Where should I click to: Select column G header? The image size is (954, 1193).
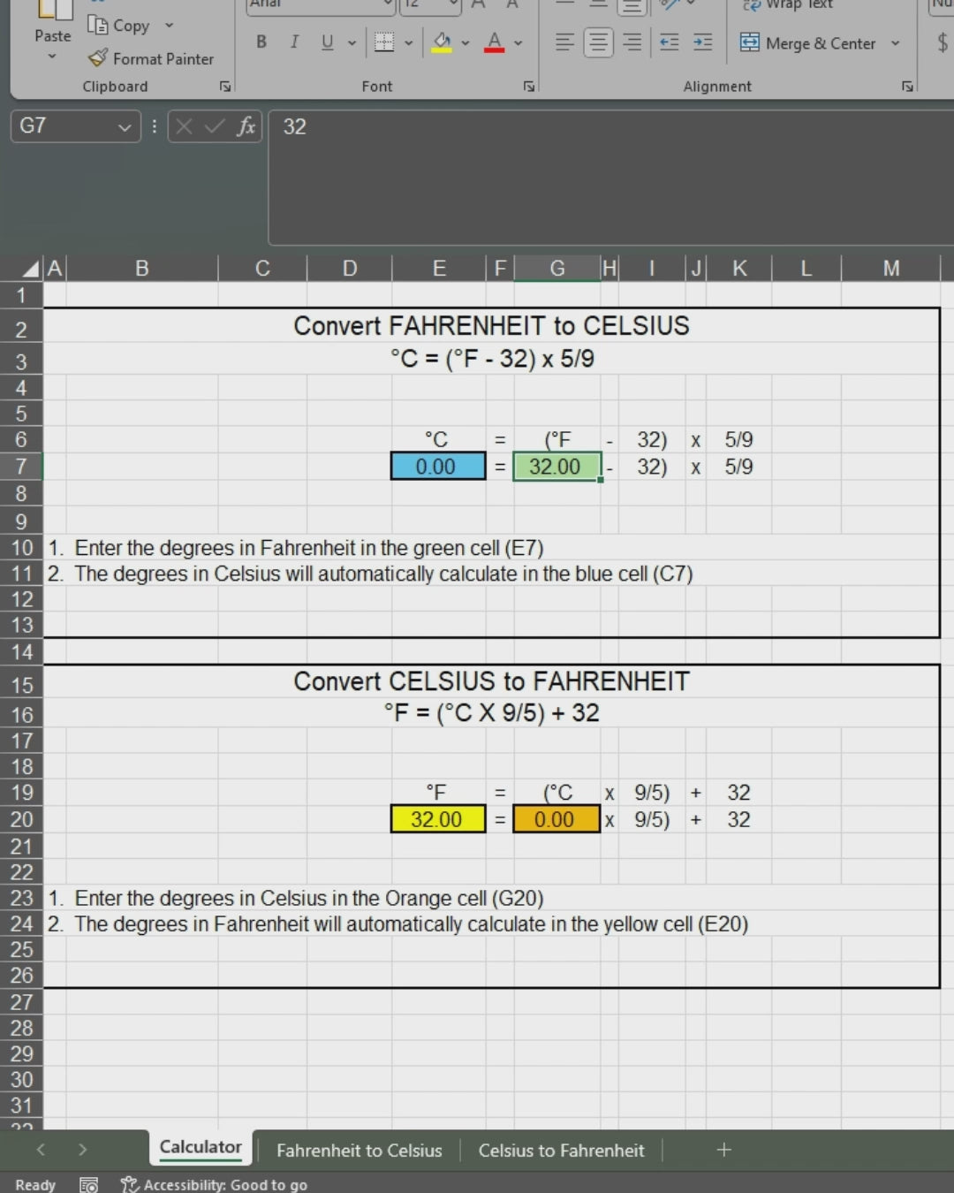(557, 269)
